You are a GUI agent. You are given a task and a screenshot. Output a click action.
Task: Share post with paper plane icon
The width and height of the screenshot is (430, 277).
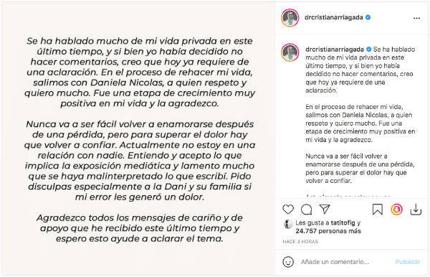click(x=325, y=210)
